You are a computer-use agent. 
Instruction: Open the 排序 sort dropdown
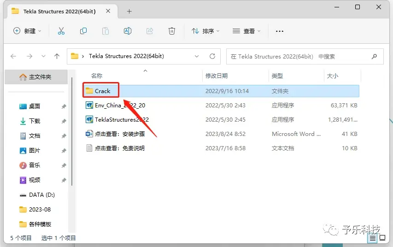point(205,31)
